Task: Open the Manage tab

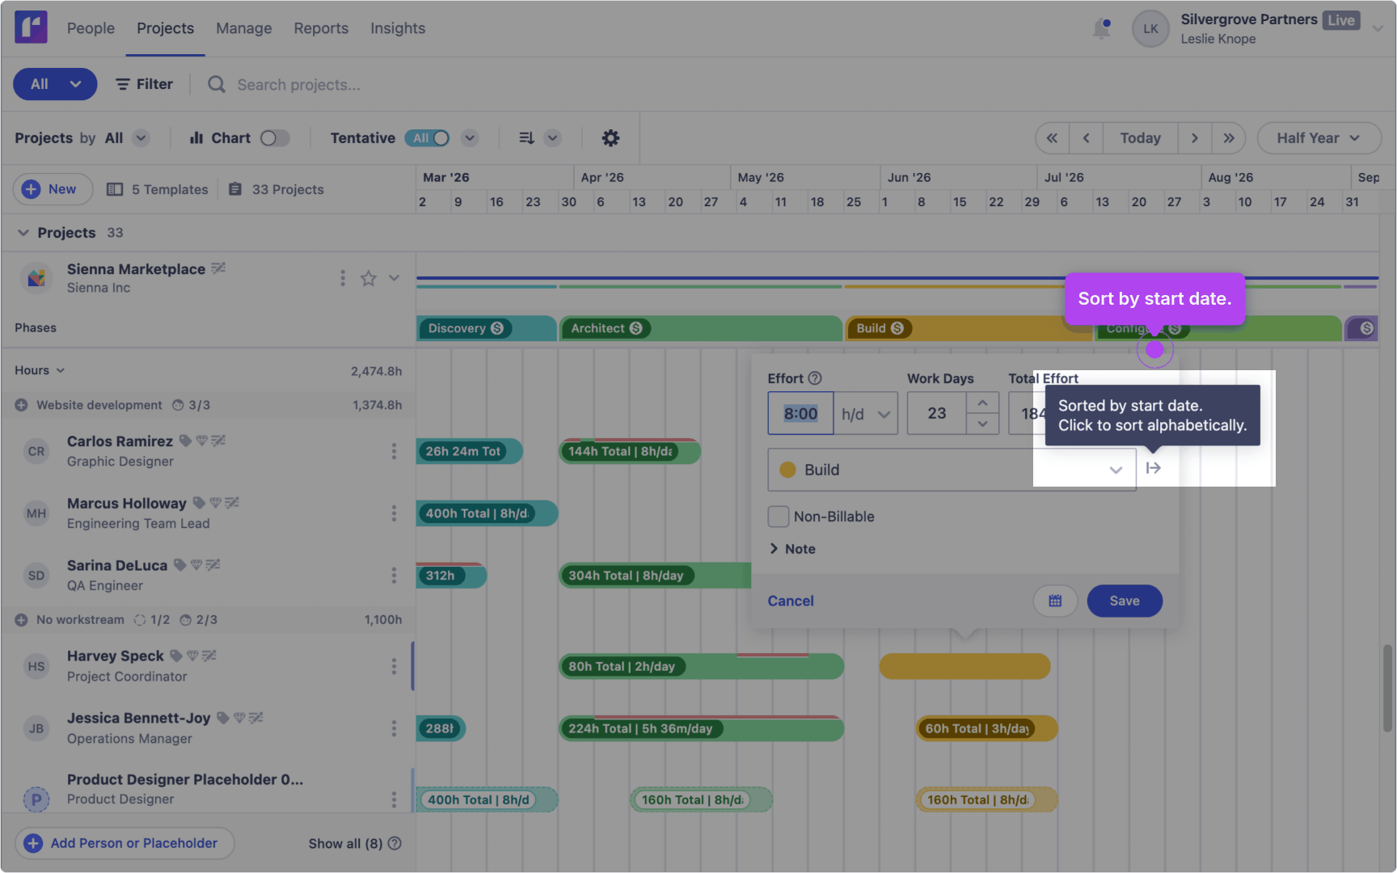Action: coord(243,28)
